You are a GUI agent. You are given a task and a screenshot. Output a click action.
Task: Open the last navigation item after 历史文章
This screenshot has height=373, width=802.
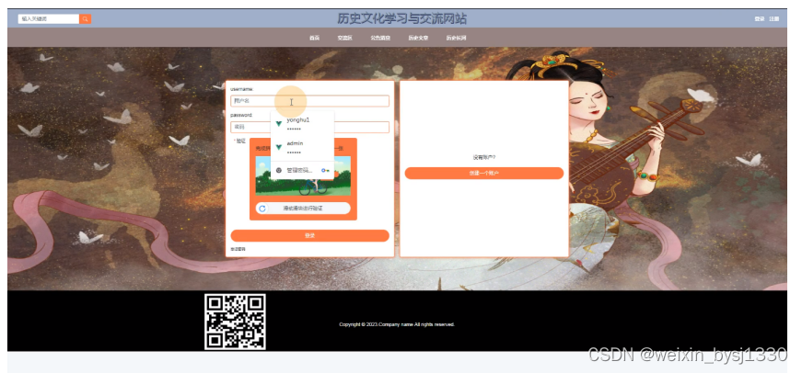456,38
